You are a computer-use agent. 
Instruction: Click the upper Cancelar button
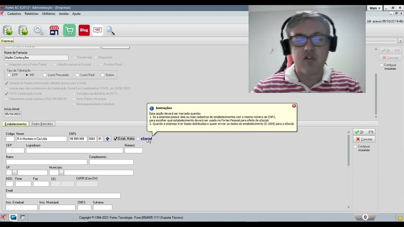(390, 58)
